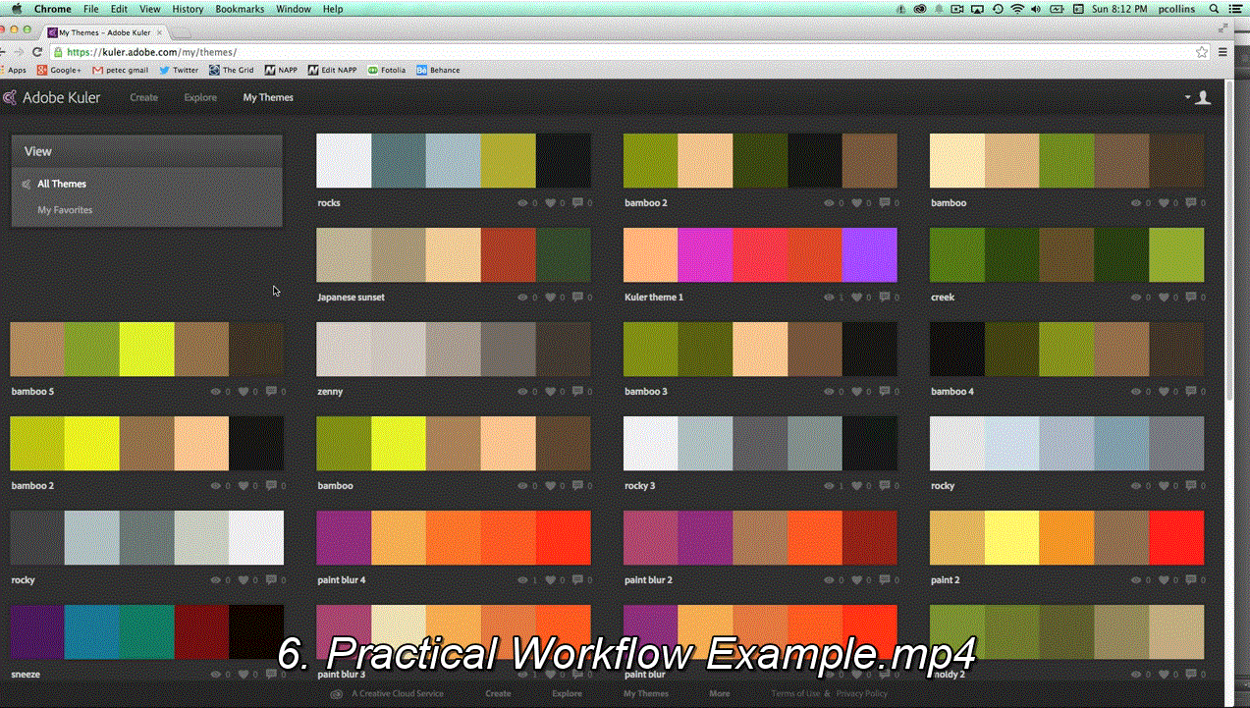Screen dimensions: 1250x708
Task: Open the View menu in menu bar
Action: tap(149, 9)
